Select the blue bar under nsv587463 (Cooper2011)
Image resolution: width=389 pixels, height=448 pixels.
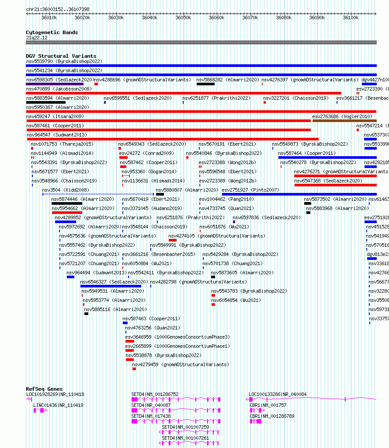point(125,323)
